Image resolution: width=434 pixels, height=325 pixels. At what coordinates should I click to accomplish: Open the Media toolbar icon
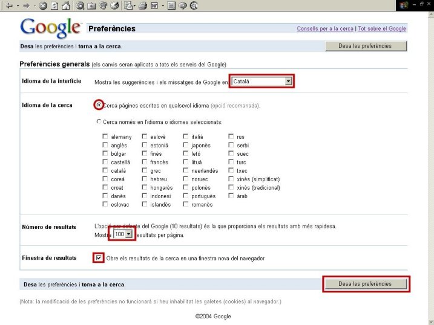[104, 5]
